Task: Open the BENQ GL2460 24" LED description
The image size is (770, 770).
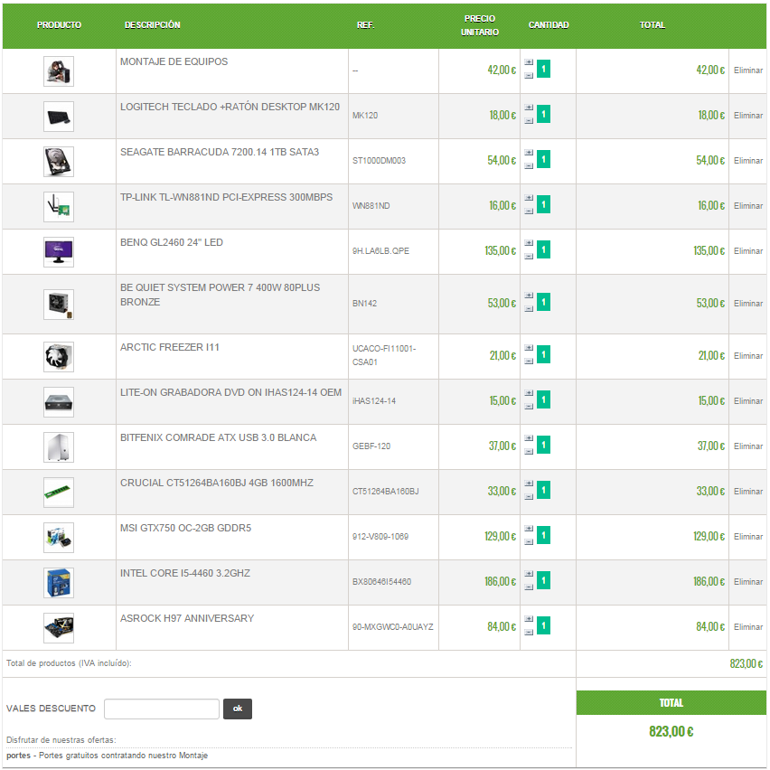Action: click(x=172, y=242)
